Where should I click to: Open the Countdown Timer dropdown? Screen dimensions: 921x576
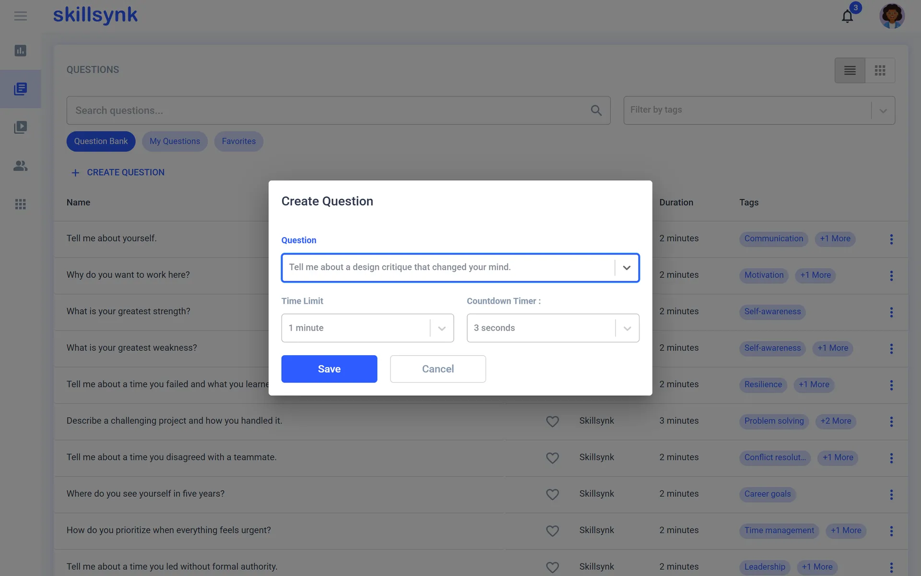pyautogui.click(x=553, y=328)
